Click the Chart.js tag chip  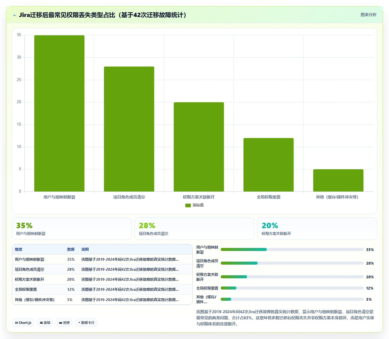coord(23,323)
